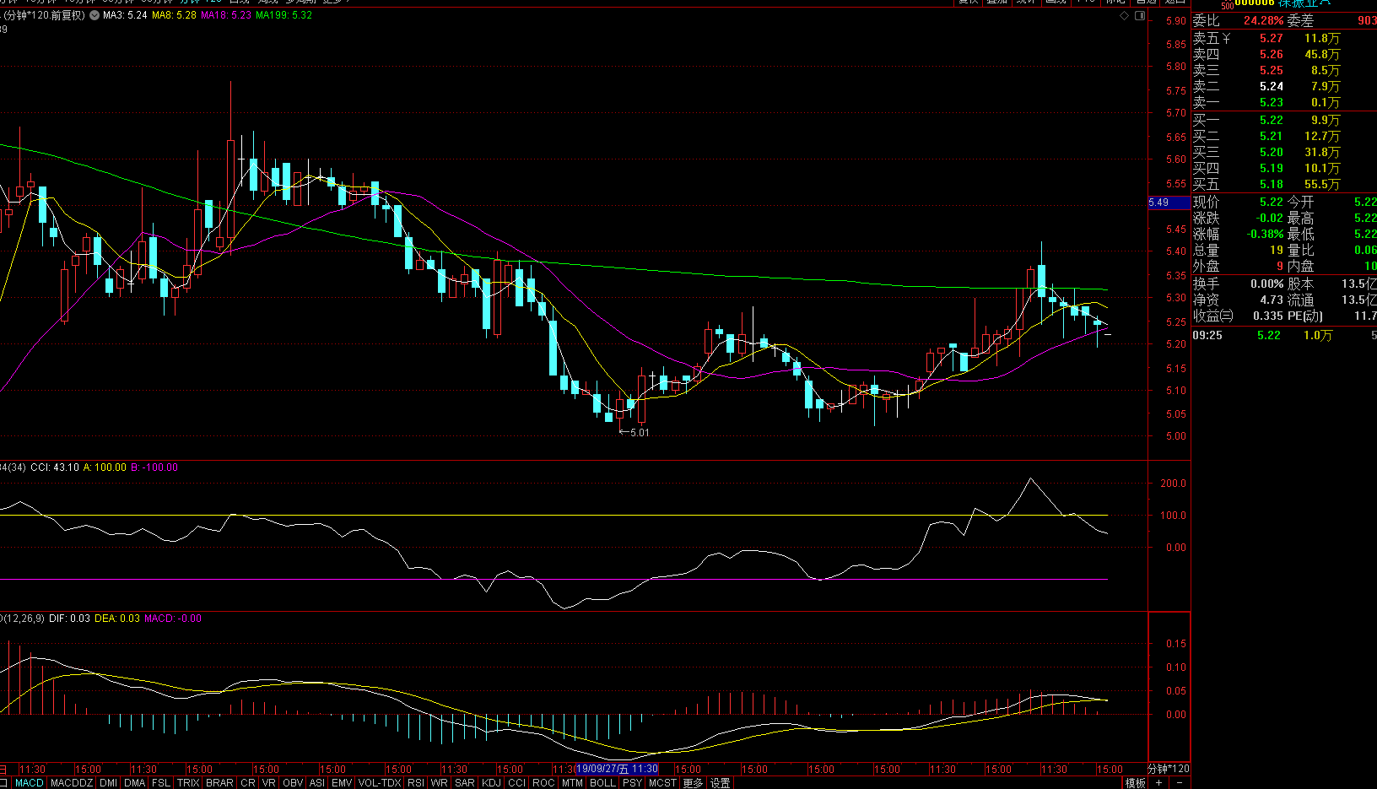Switch to the EMV indicator tab
The height and width of the screenshot is (789, 1377).
[x=342, y=783]
